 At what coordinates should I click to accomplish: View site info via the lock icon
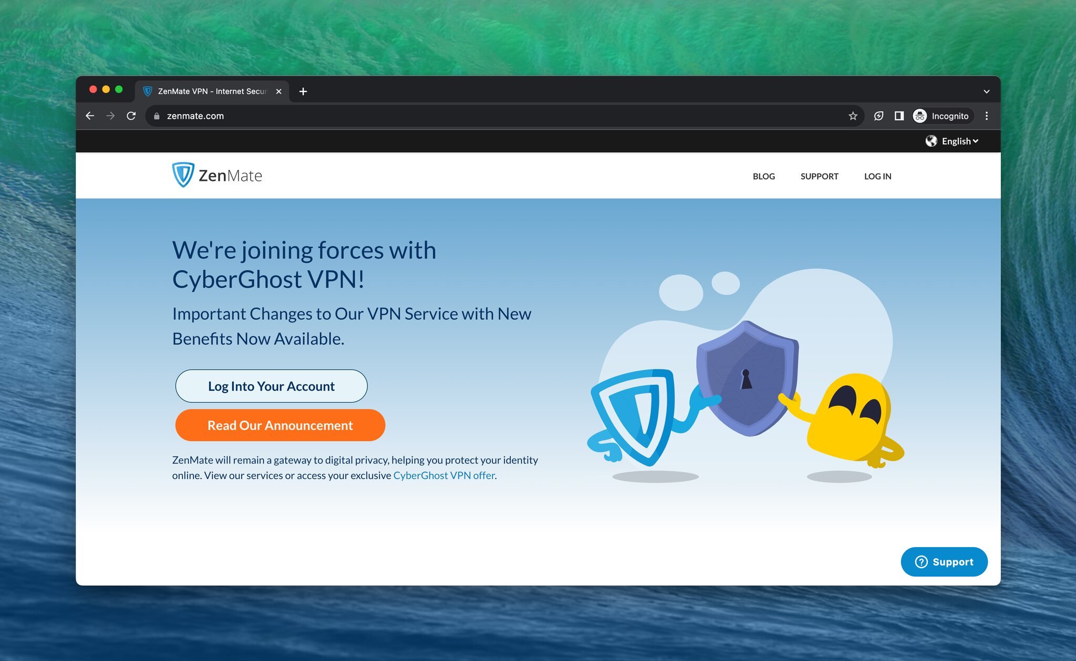[157, 116]
